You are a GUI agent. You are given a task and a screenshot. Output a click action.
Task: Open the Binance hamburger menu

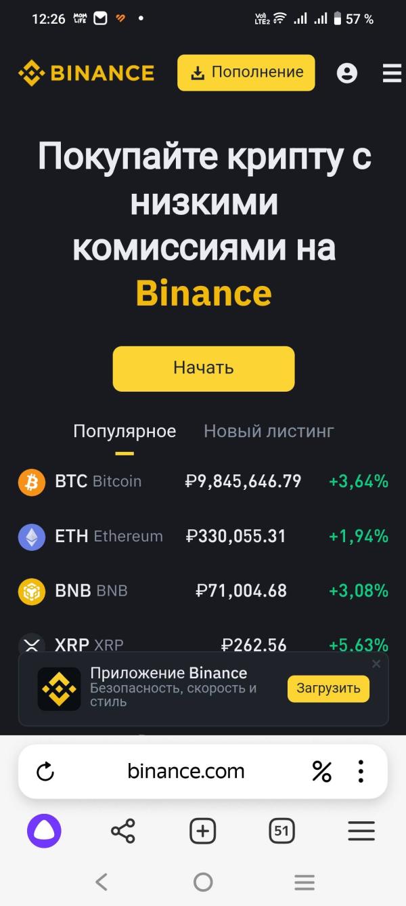pyautogui.click(x=392, y=73)
